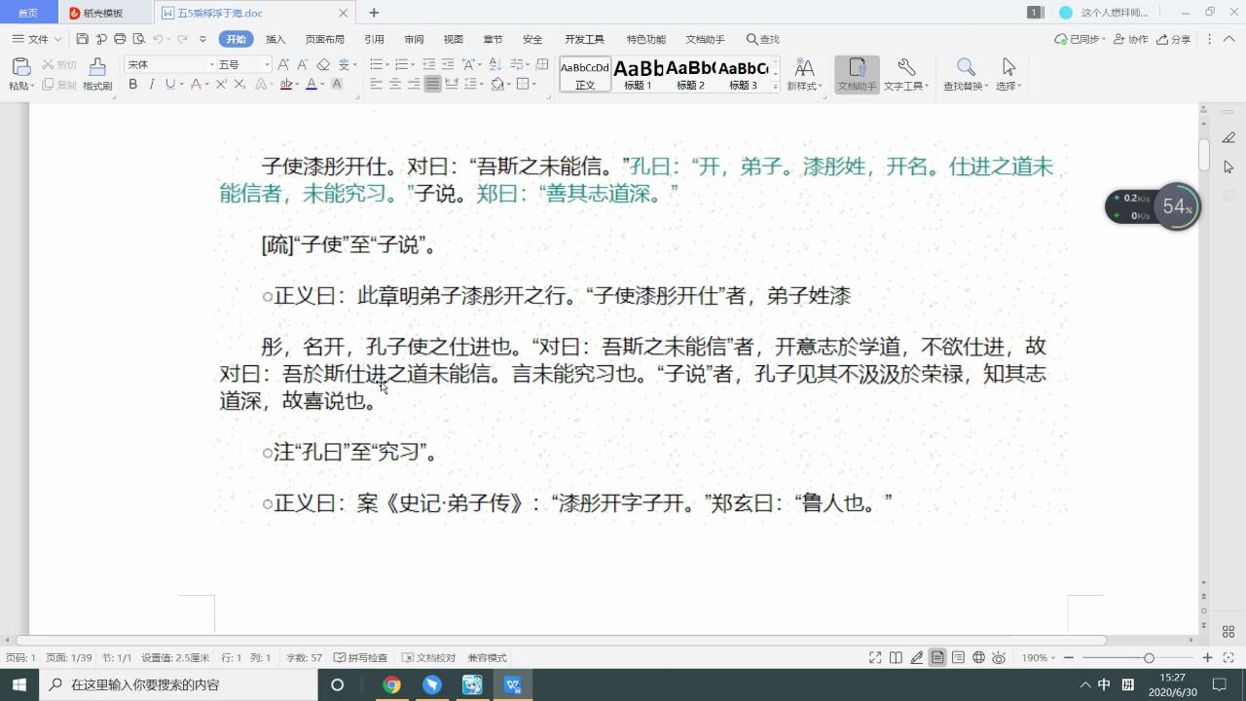
Task: Align text left
Action: coord(377,85)
